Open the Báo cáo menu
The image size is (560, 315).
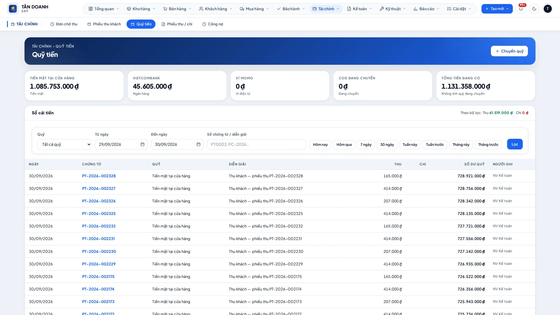(x=426, y=9)
